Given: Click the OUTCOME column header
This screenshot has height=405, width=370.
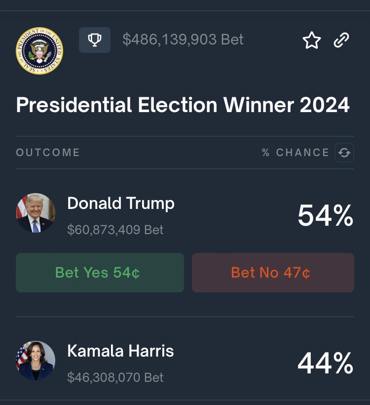Looking at the screenshot, I should click(x=48, y=153).
